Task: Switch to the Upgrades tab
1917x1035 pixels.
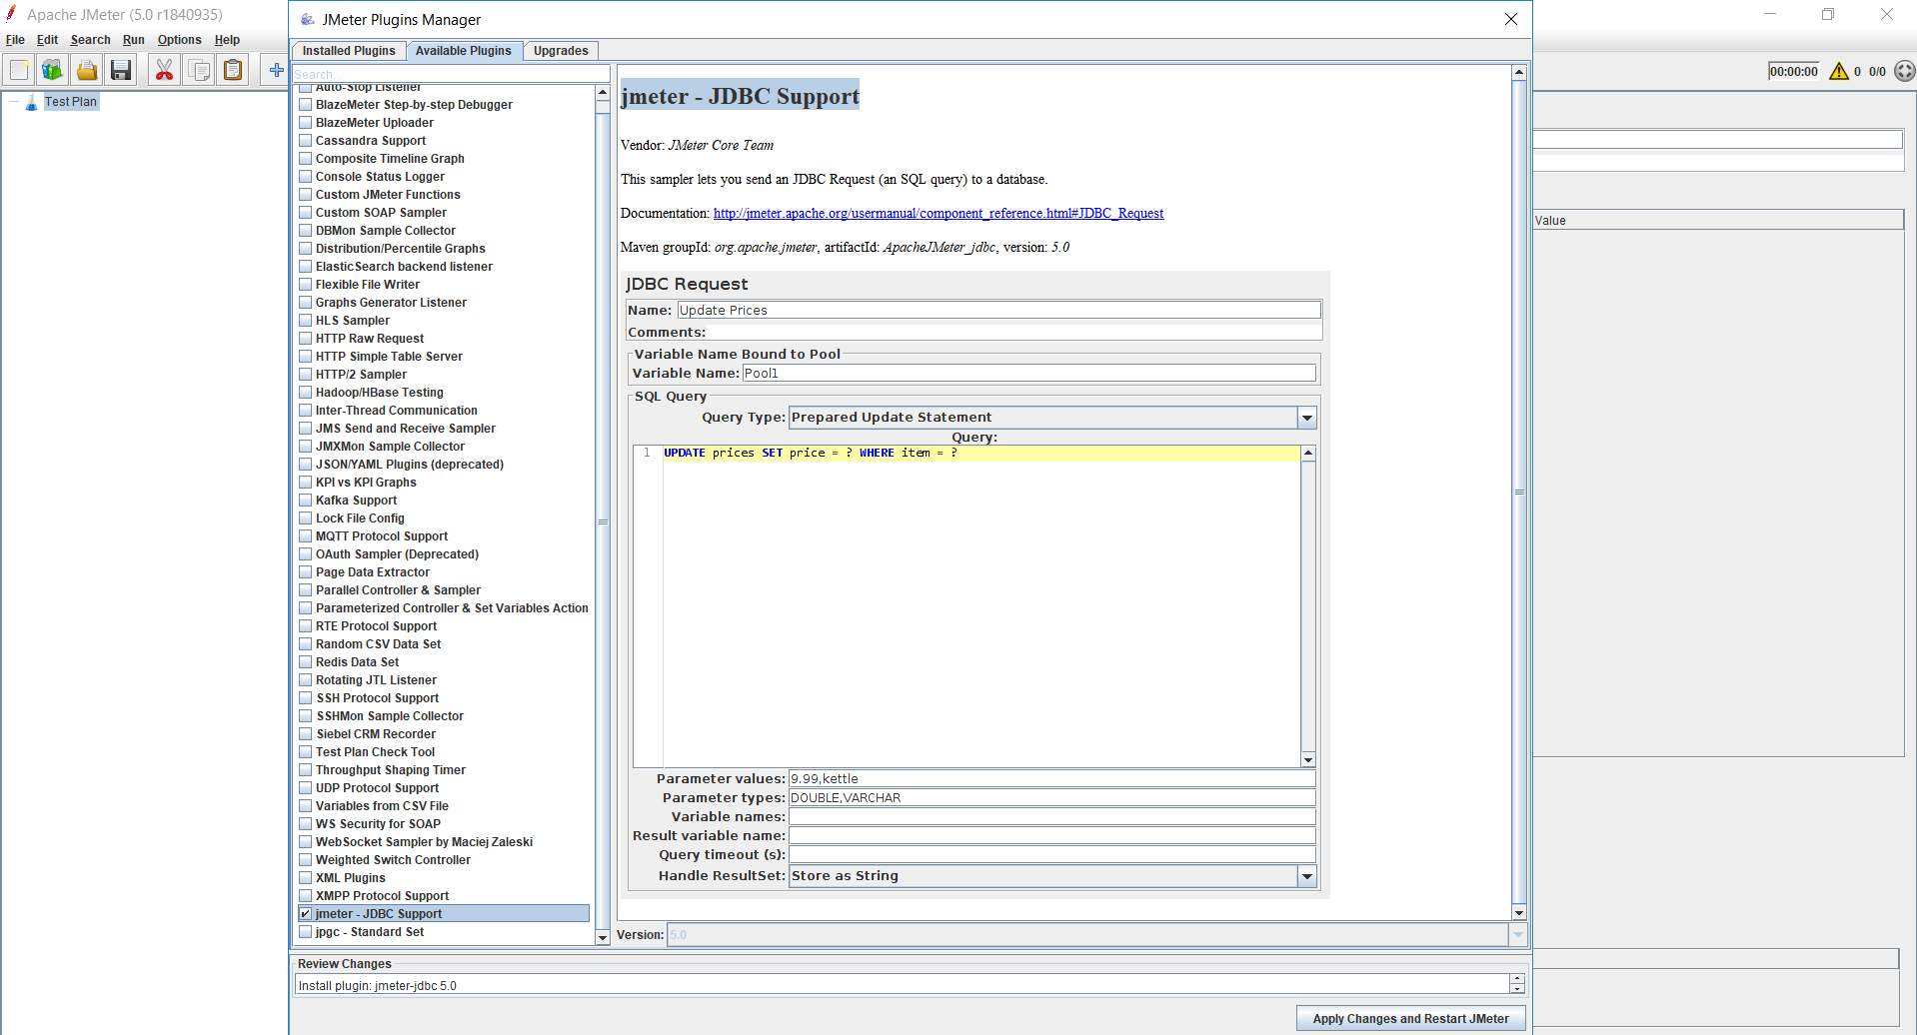Action: pyautogui.click(x=561, y=51)
